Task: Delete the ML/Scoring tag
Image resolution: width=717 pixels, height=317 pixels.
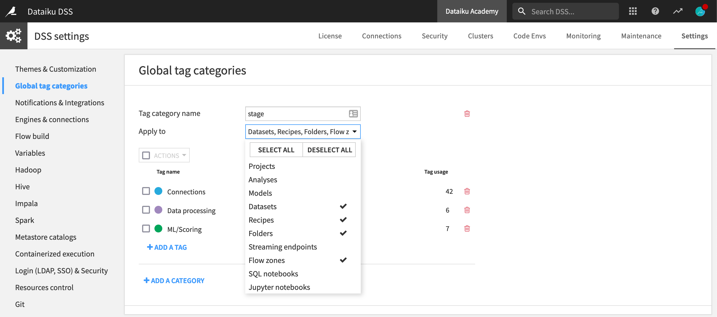Action: [467, 228]
